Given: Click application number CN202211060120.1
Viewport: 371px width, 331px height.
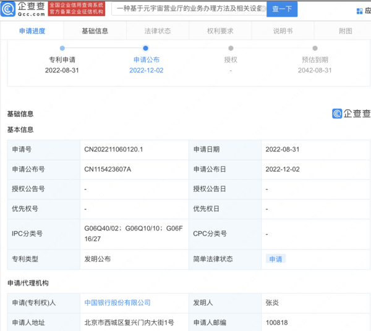Looking at the screenshot, I should 114,149.
